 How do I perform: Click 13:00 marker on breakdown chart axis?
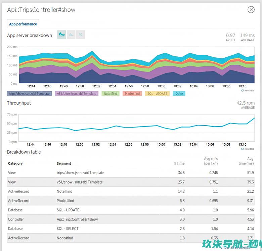pyautogui.click(x=161, y=86)
